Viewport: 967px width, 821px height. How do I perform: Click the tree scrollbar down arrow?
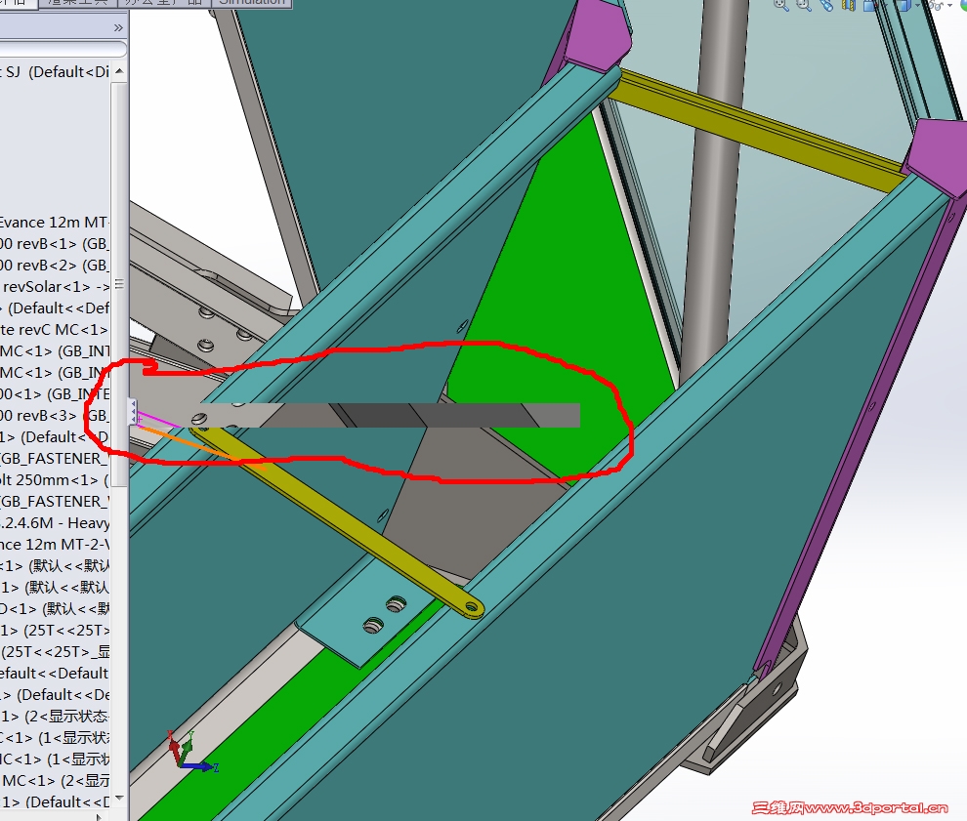pos(119,798)
